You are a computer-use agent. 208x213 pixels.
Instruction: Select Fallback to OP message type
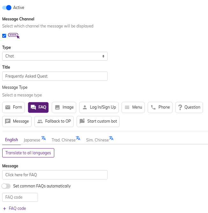click(54, 121)
